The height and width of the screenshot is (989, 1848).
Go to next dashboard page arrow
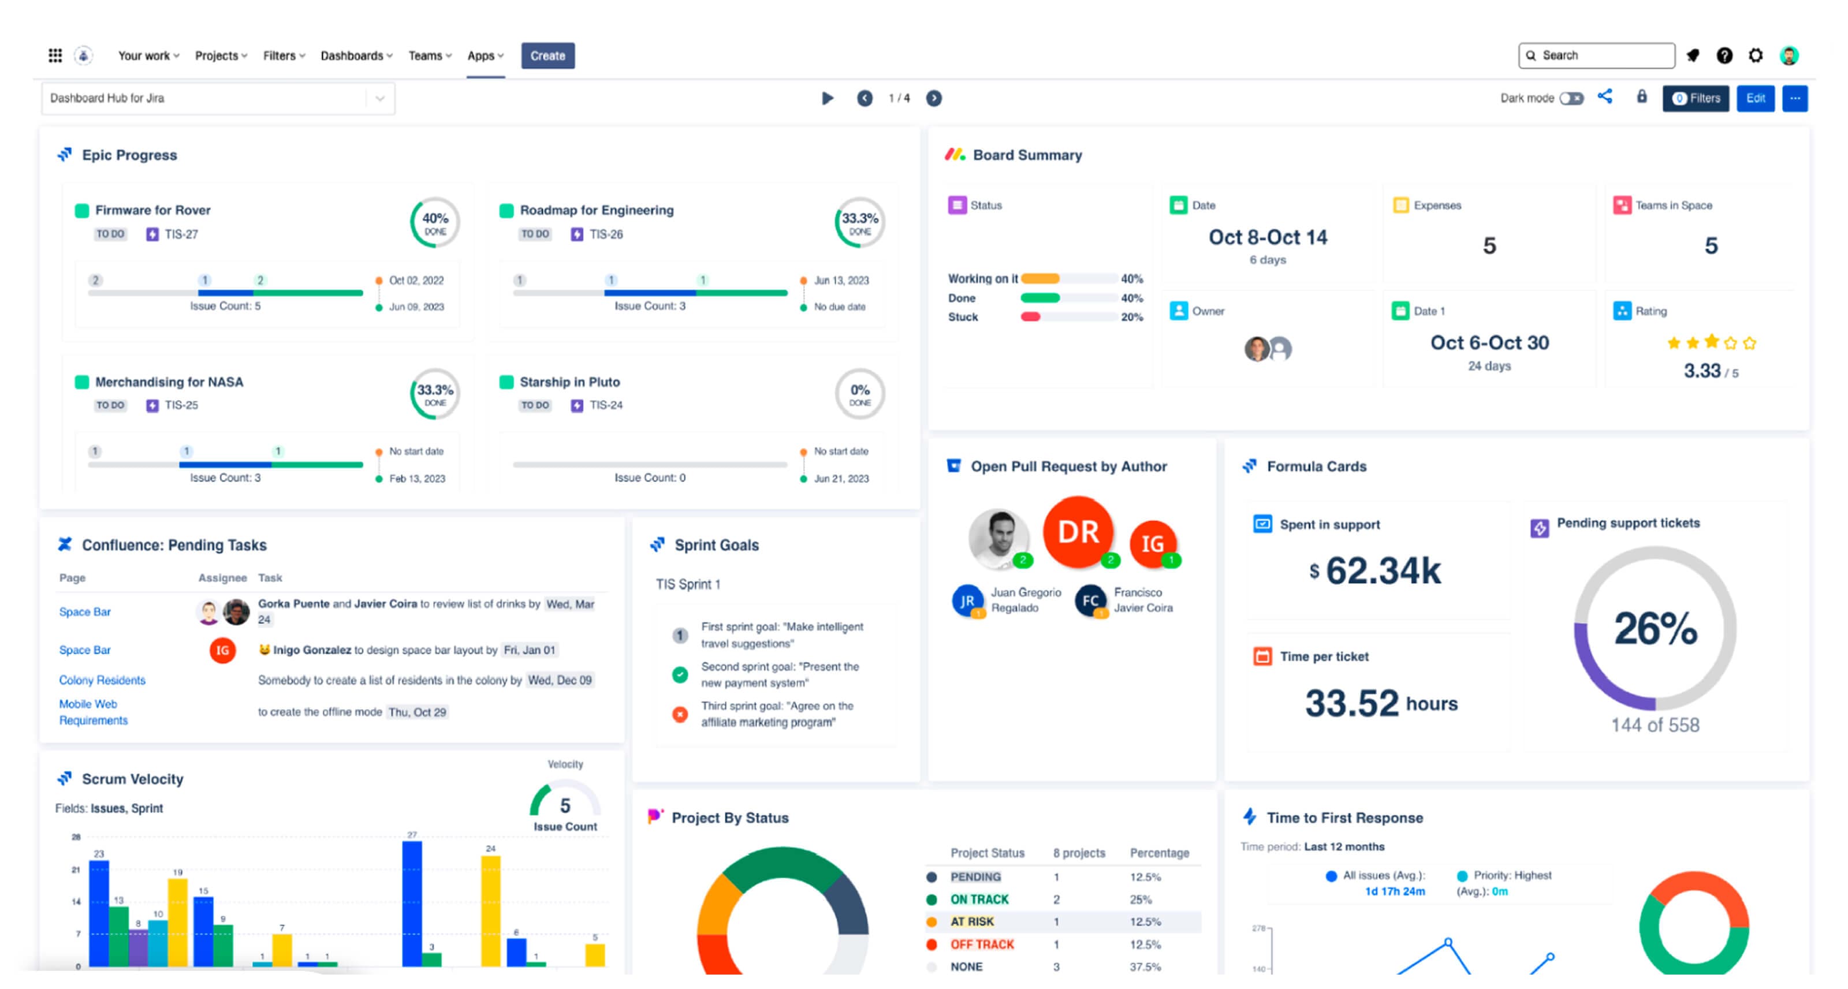tap(933, 98)
